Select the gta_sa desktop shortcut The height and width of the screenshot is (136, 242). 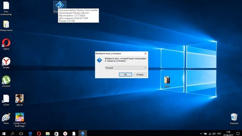pyautogui.click(x=19, y=100)
